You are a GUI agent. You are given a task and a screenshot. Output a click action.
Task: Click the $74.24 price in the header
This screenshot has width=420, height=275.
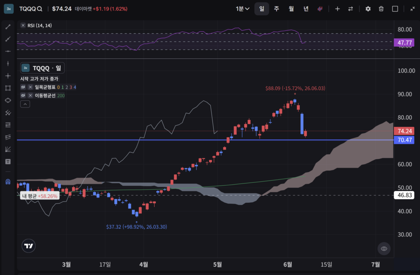tap(62, 9)
